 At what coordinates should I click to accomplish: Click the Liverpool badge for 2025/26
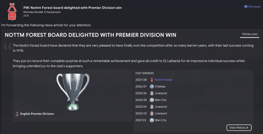coord(152,93)
